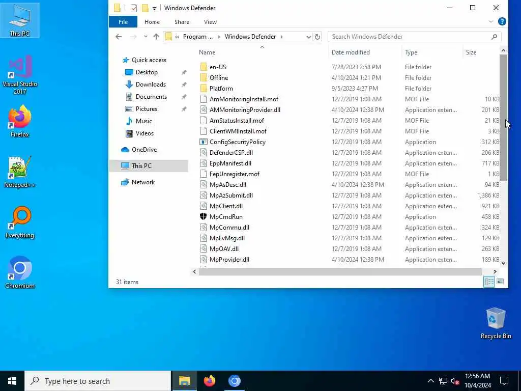521x391 pixels.
Task: Open Videos in the navigation pane
Action: pos(144,133)
